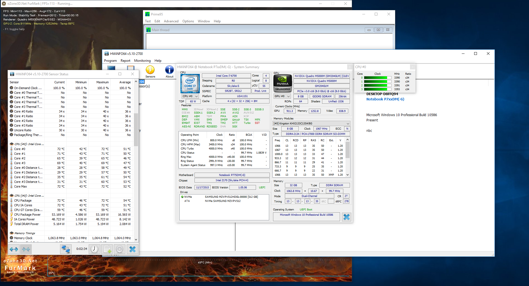Click the Average column header
The width and height of the screenshot is (529, 286).
(125, 82)
